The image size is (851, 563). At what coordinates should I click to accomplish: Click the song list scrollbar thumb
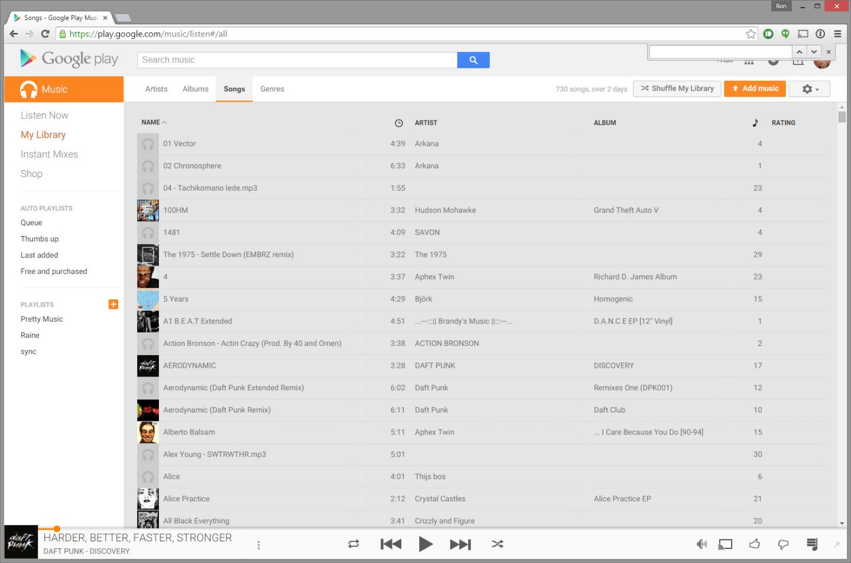tap(842, 117)
